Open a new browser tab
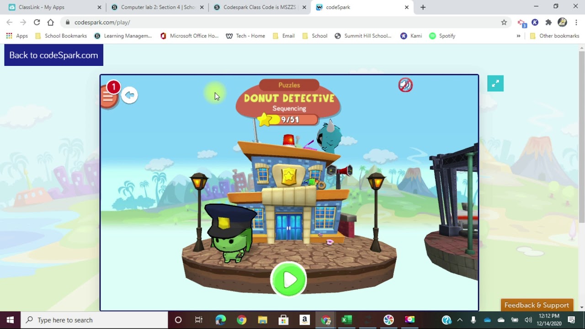Viewport: 585px width, 329px height. pyautogui.click(x=423, y=7)
